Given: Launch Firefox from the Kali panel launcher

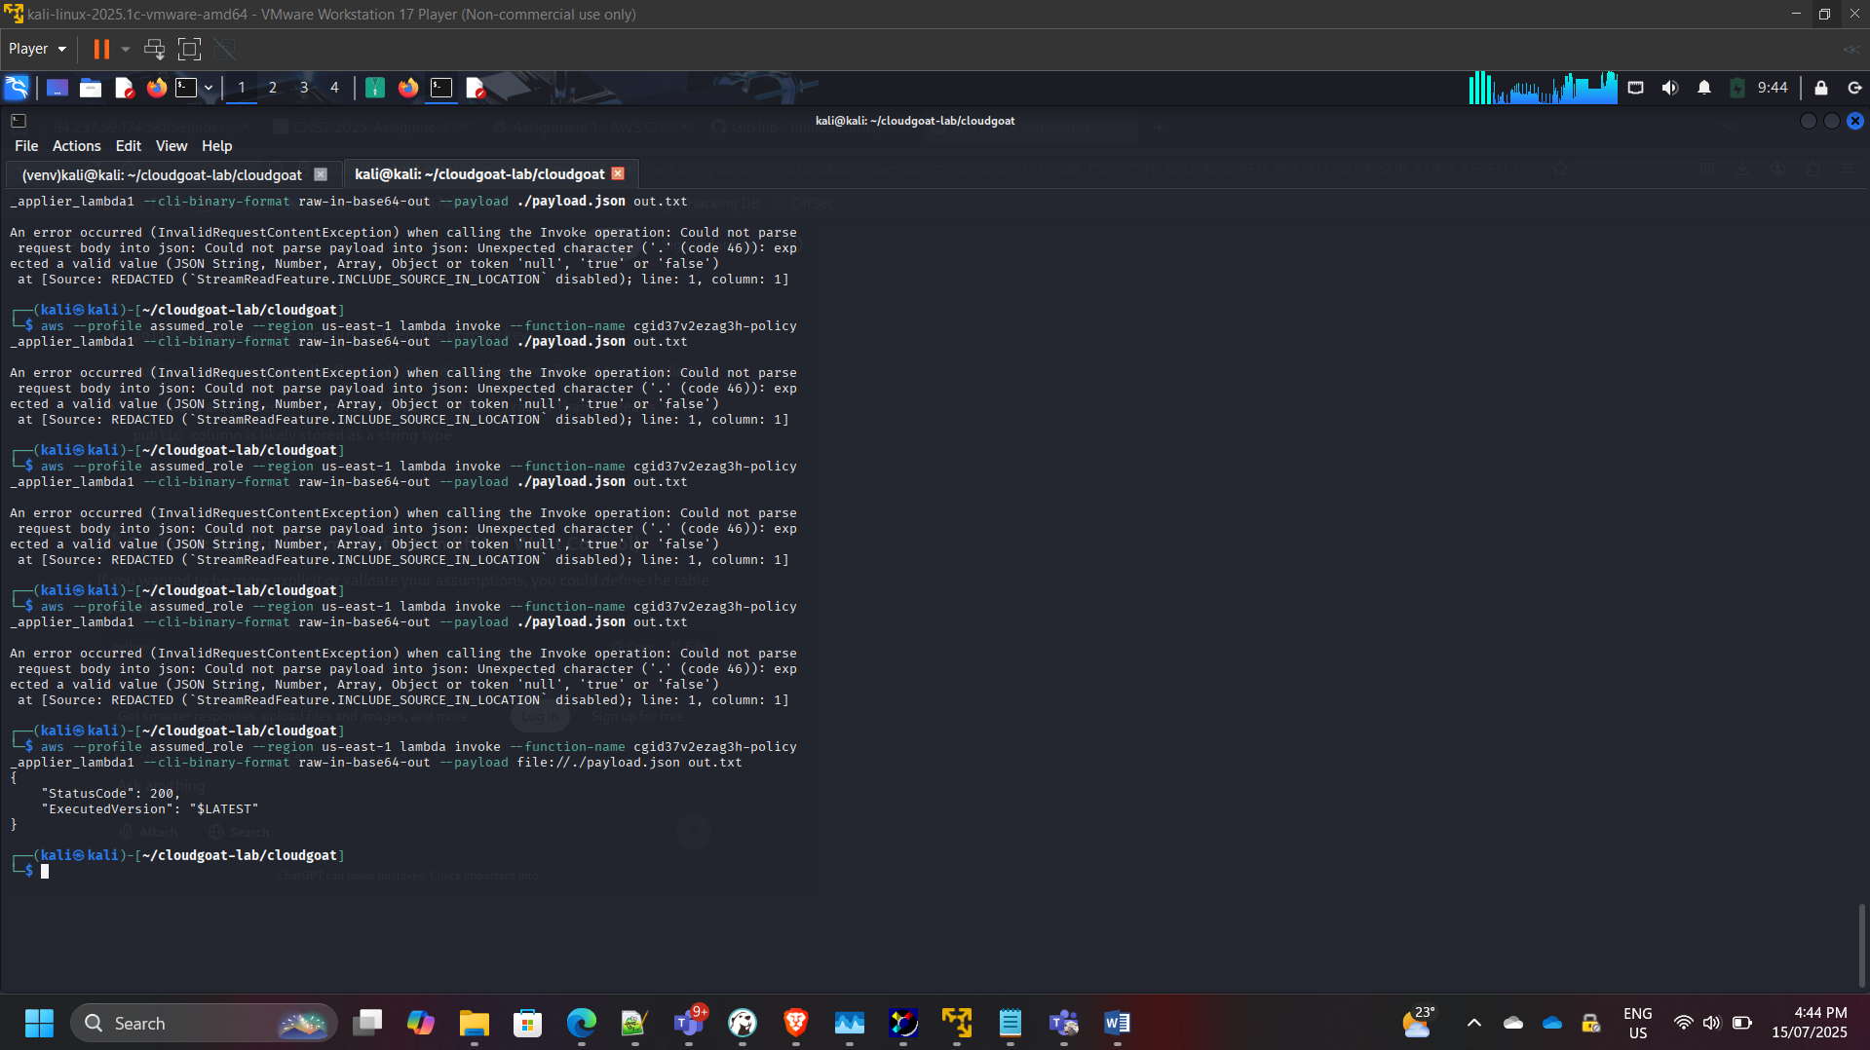Looking at the screenshot, I should pyautogui.click(x=156, y=88).
